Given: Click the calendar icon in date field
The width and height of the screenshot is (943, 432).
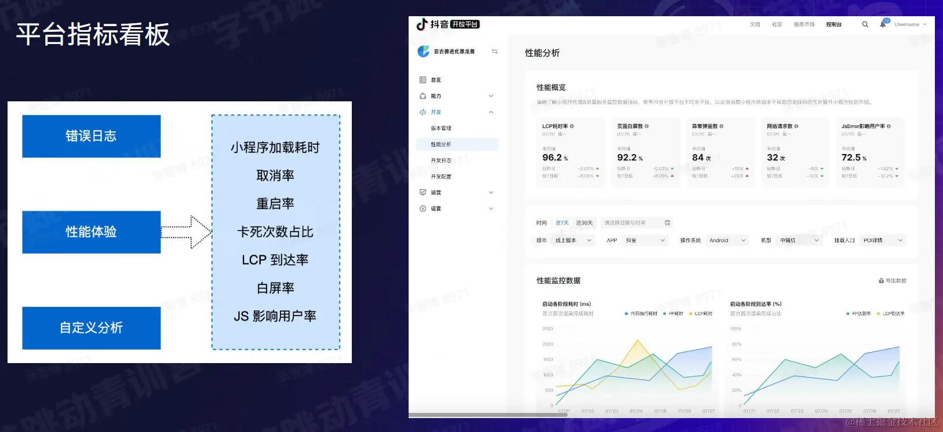Looking at the screenshot, I should pyautogui.click(x=667, y=223).
